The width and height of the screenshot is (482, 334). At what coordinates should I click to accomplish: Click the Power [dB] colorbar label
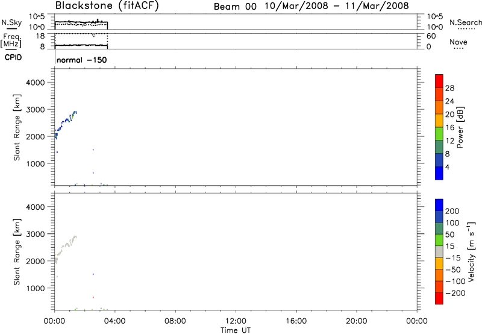tap(460, 127)
